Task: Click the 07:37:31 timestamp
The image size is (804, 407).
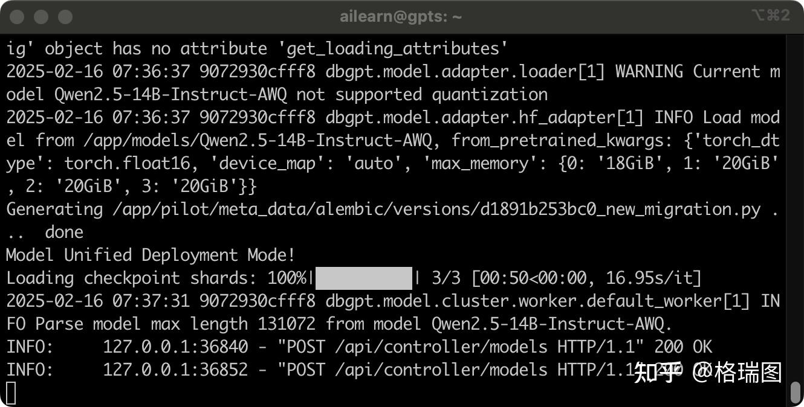Action: point(151,301)
